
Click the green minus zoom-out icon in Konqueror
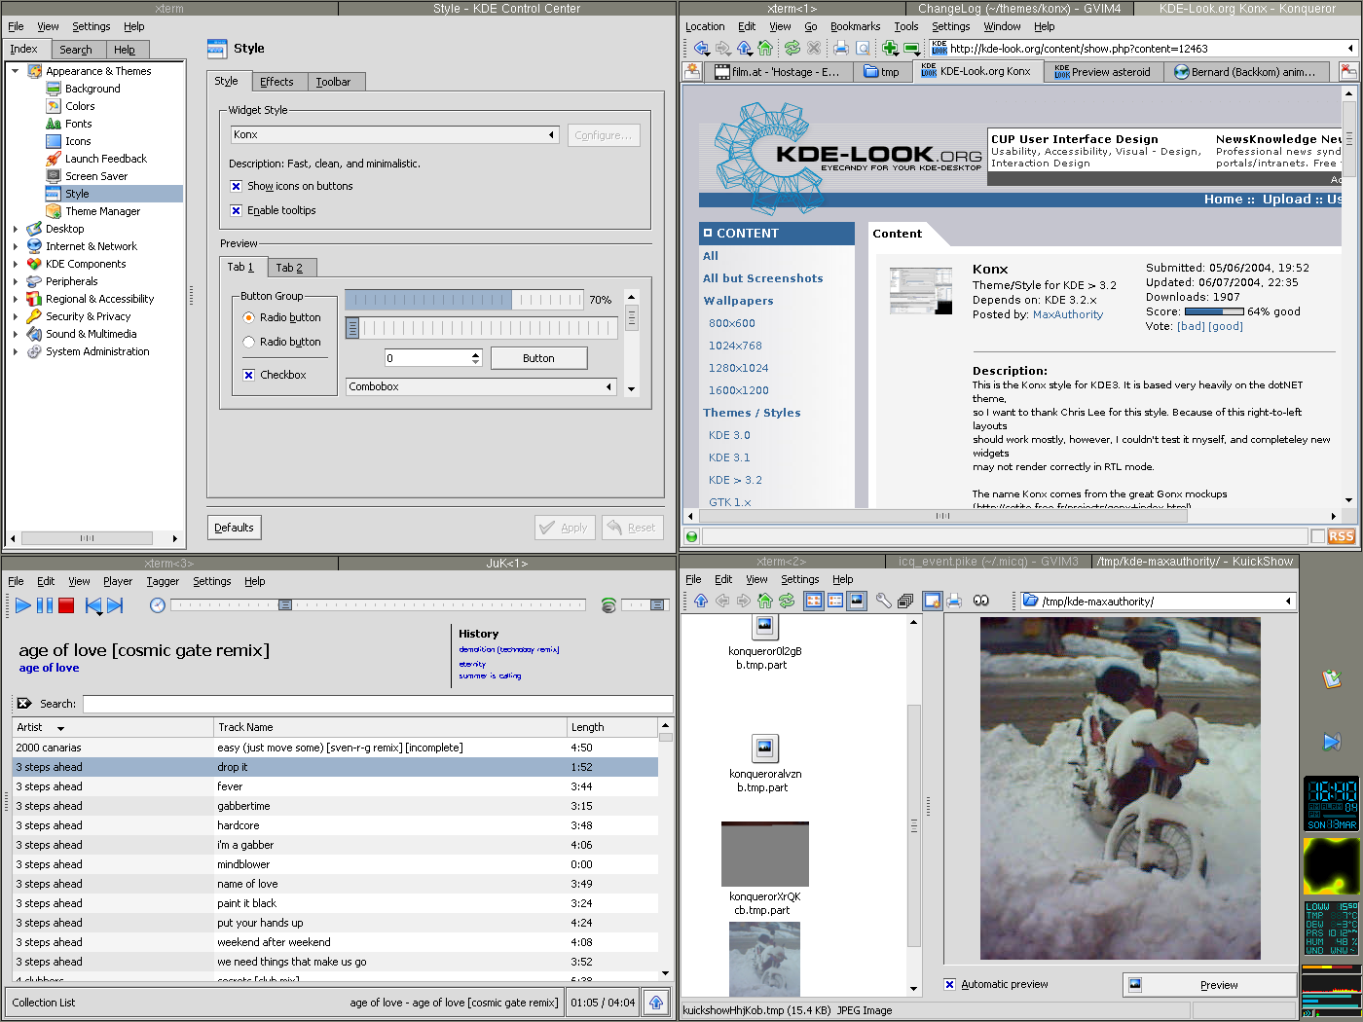(x=911, y=48)
